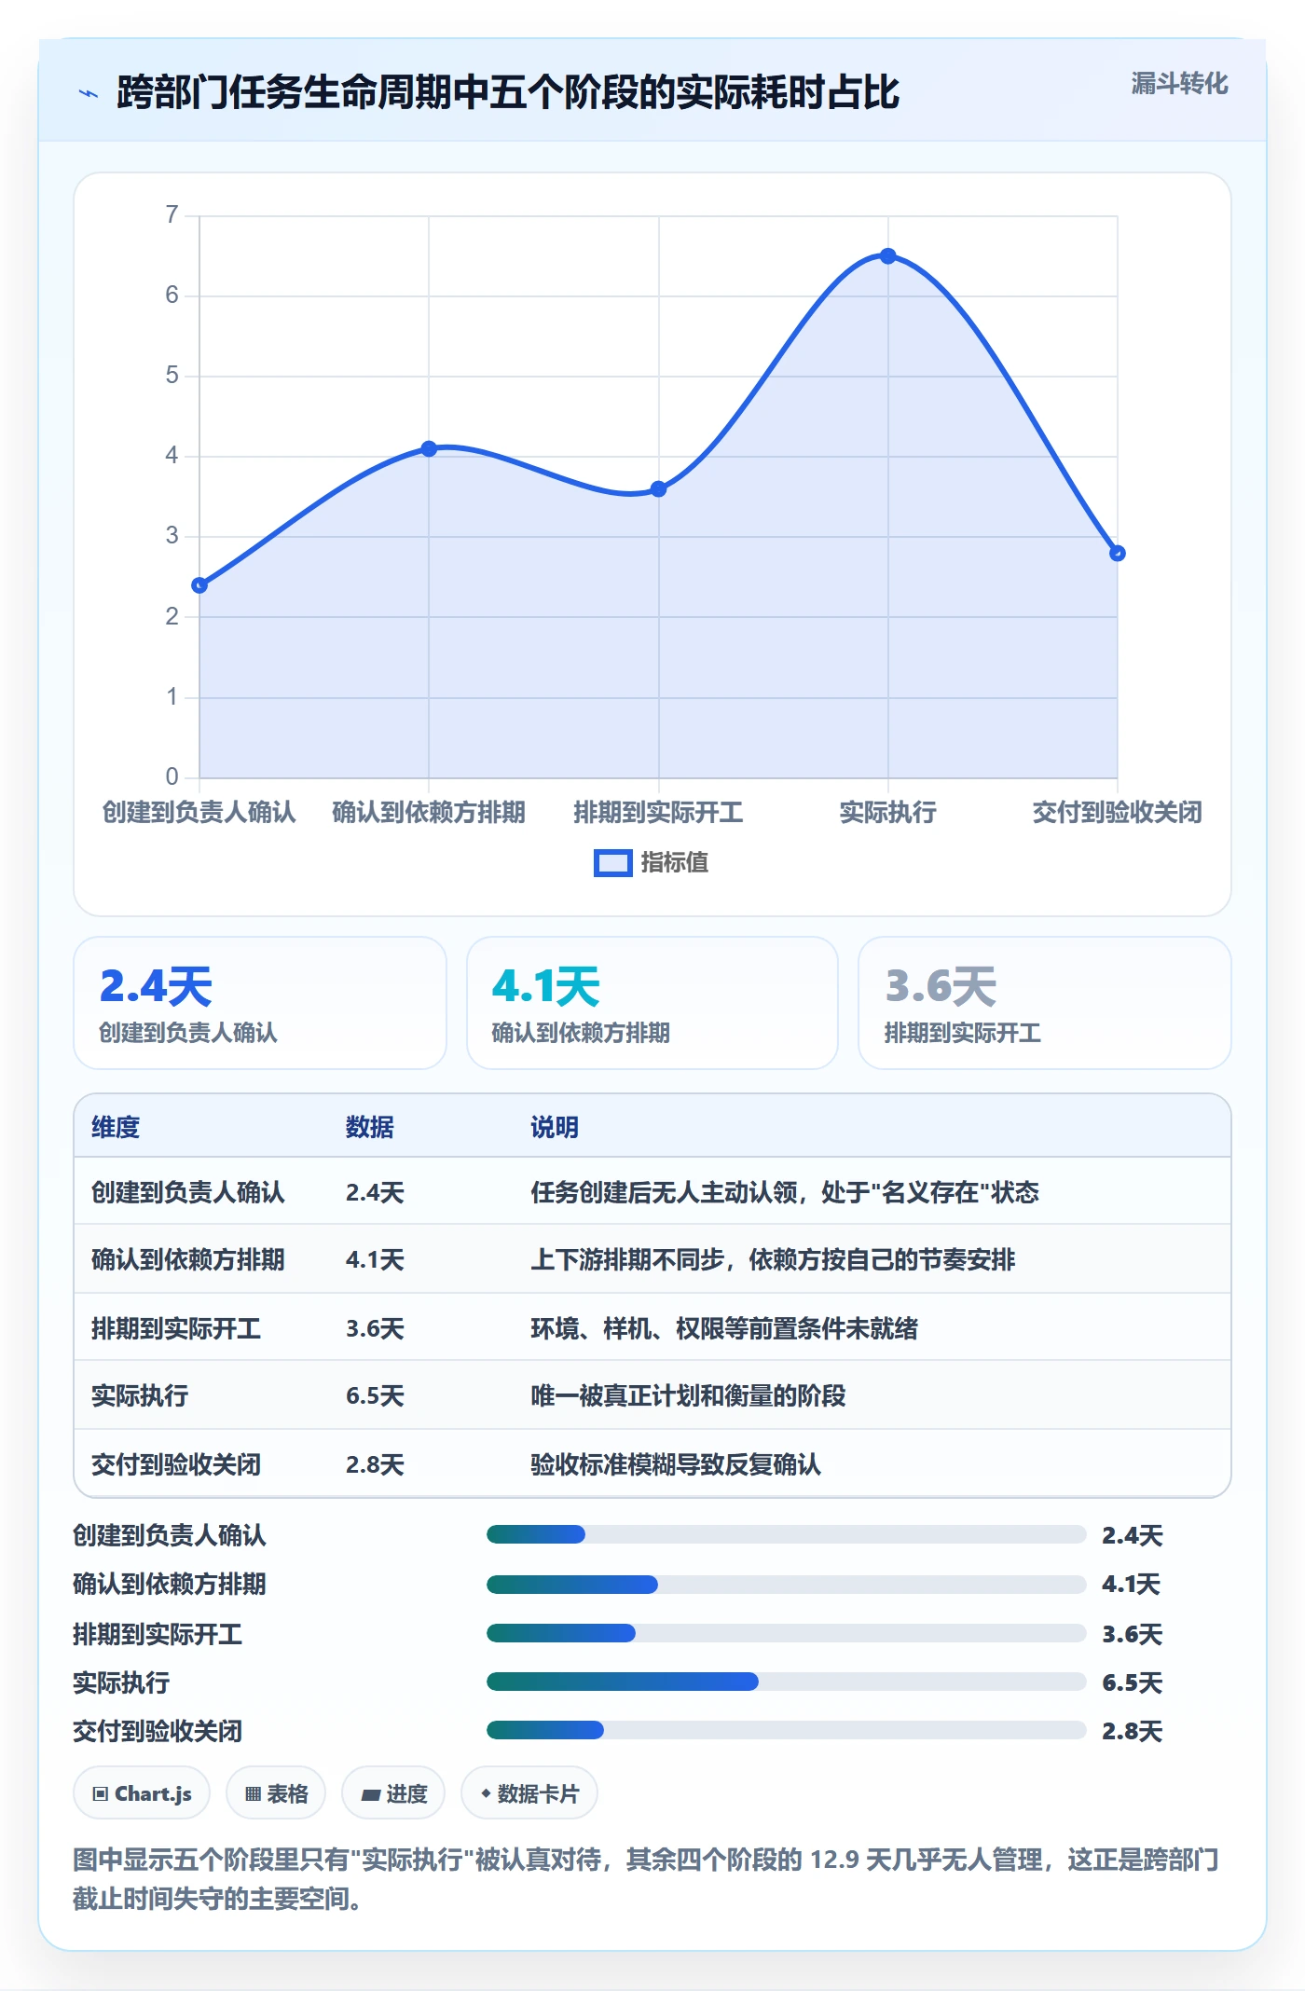Click the data point for 创建到负责人确认
The height and width of the screenshot is (1991, 1305).
point(199,585)
